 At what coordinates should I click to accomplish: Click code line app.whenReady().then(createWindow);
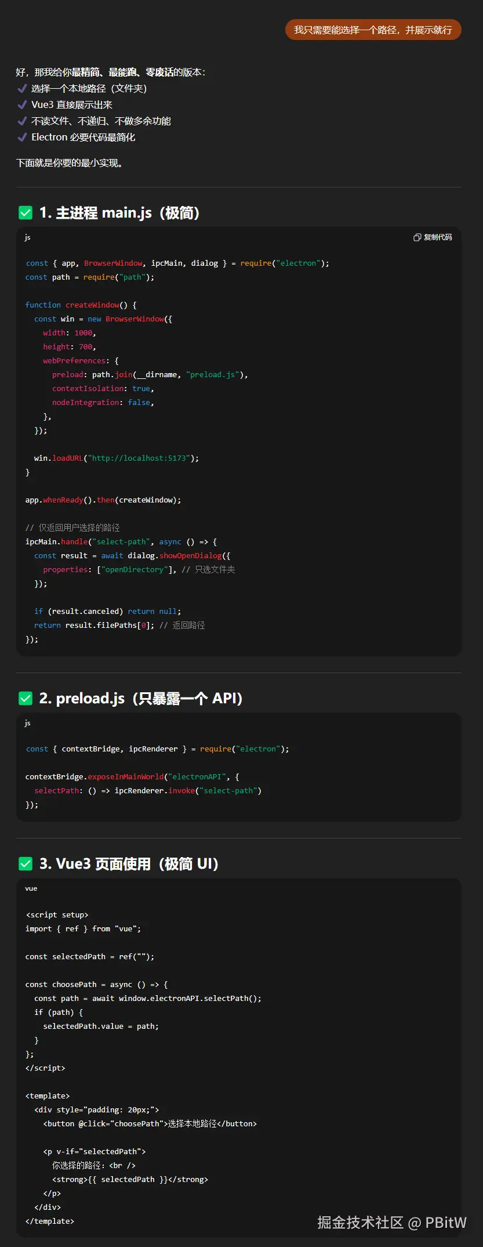(x=103, y=500)
